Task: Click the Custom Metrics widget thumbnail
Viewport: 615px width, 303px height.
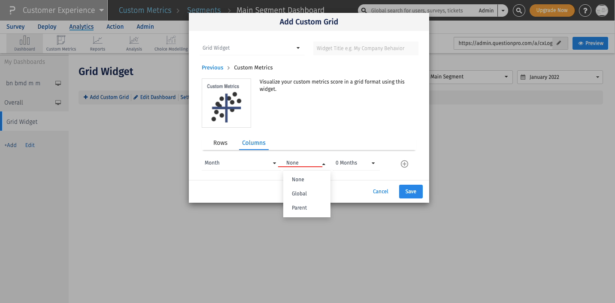Action: click(x=226, y=103)
